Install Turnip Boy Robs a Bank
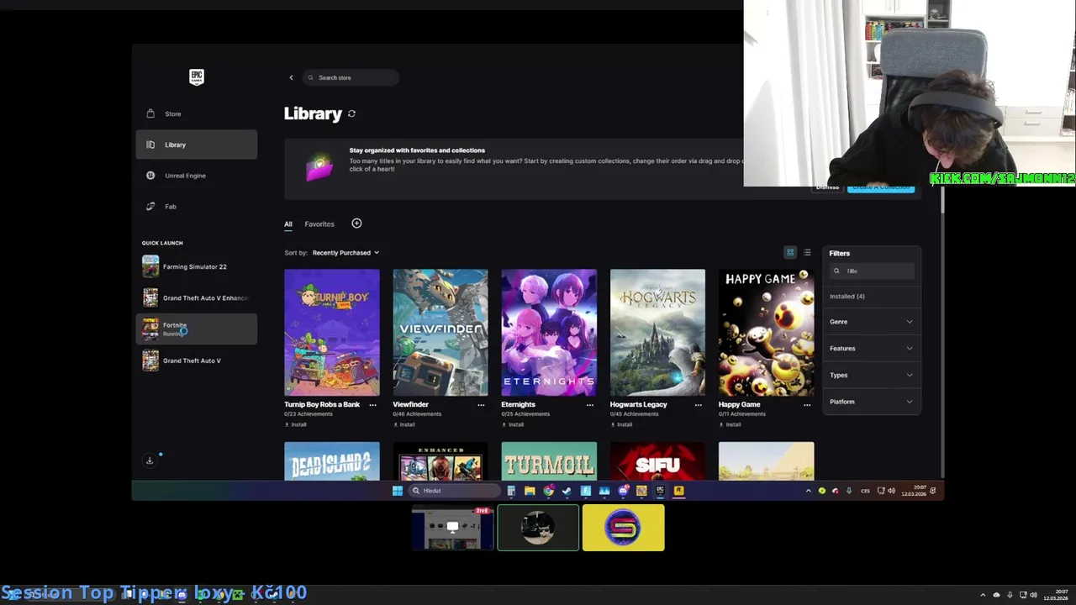This screenshot has width=1076, height=605. pyautogui.click(x=296, y=424)
